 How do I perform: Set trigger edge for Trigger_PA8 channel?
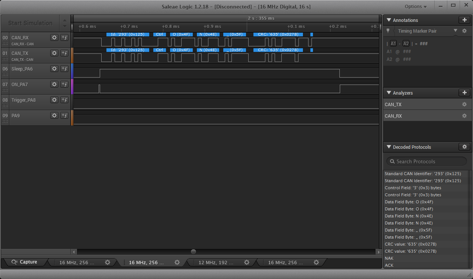64,100
